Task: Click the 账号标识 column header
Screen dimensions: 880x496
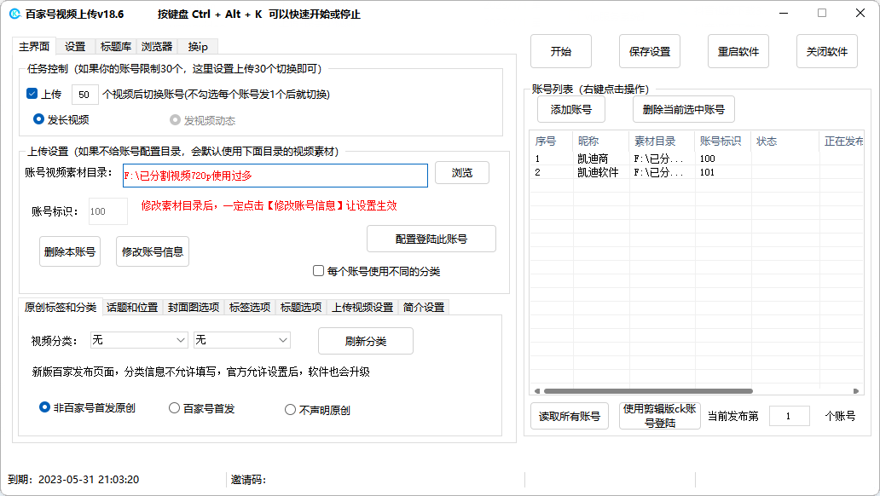Action: click(723, 141)
